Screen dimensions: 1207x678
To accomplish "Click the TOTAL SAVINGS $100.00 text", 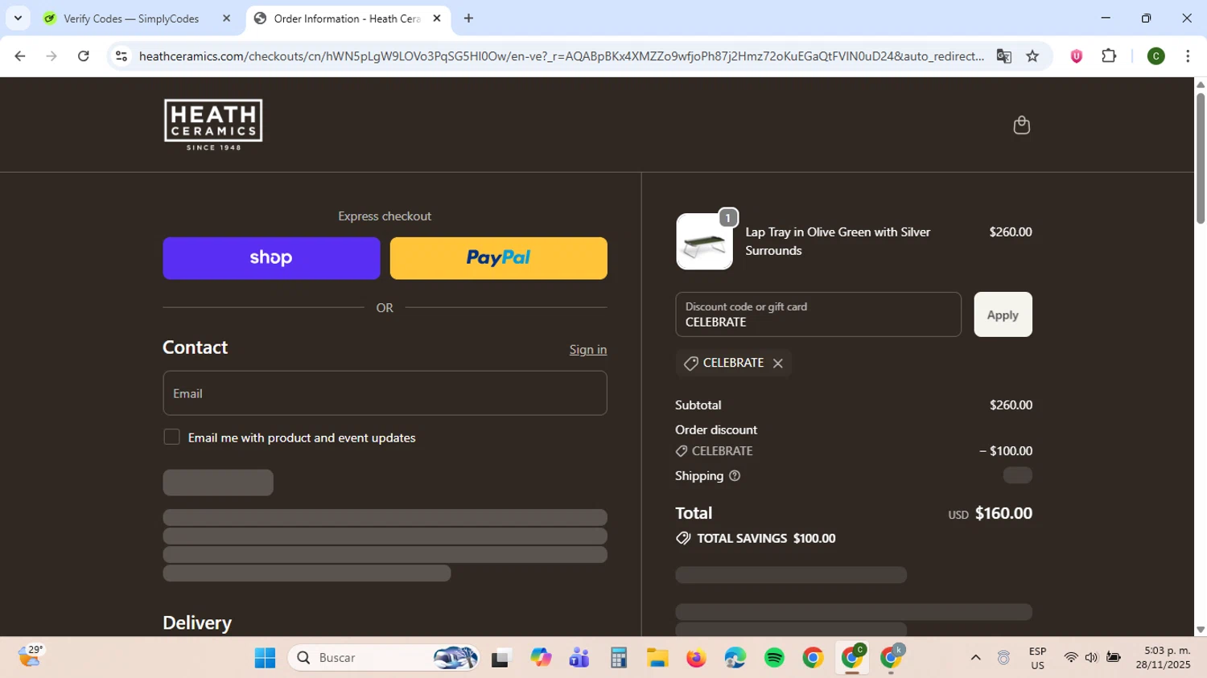I will [x=766, y=539].
